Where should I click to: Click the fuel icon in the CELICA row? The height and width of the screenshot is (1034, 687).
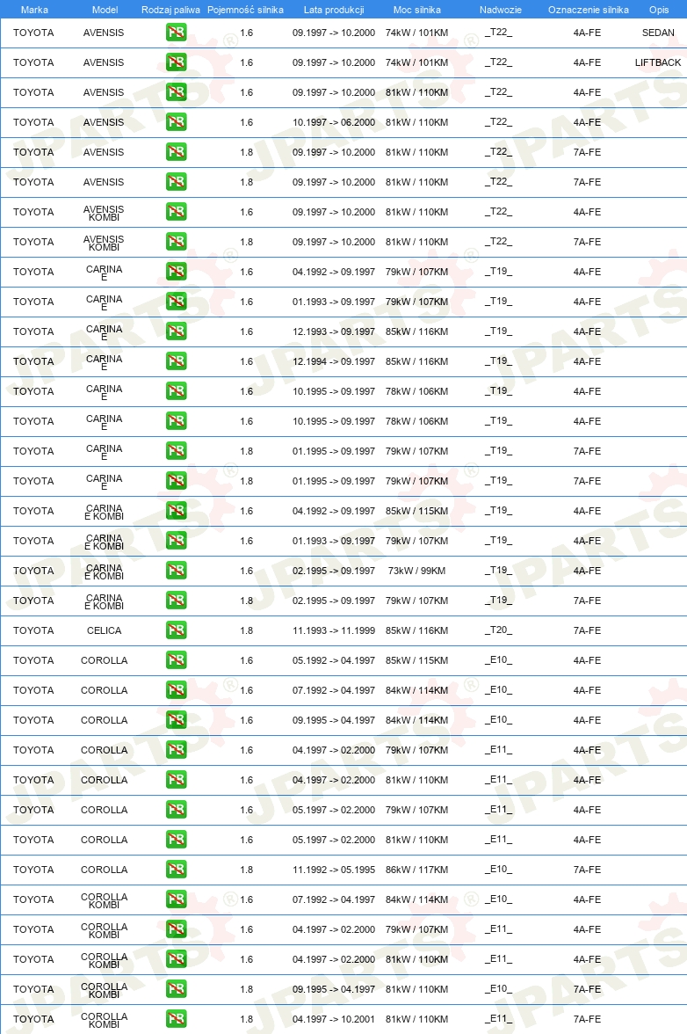pyautogui.click(x=176, y=630)
